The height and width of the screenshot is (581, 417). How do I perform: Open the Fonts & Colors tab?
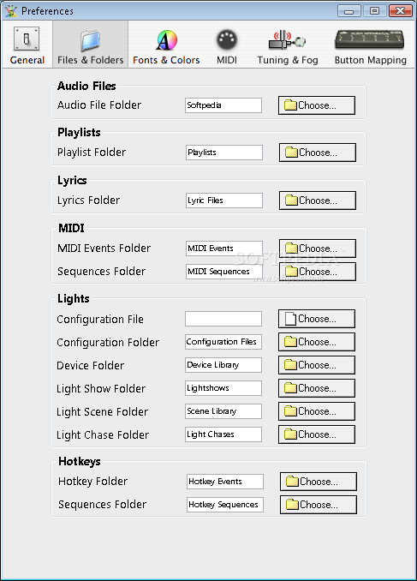pos(166,45)
